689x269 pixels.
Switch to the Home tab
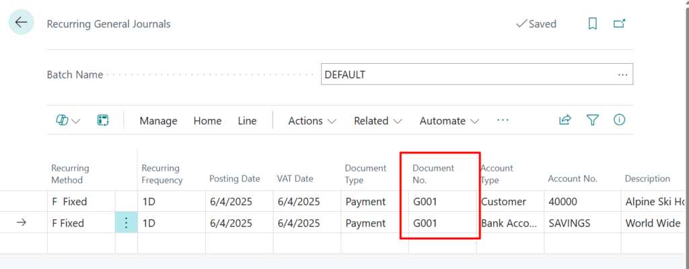[x=207, y=121]
